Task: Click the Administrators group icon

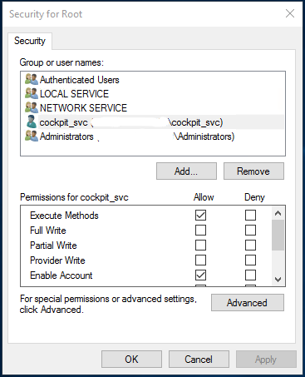Action: (x=32, y=136)
